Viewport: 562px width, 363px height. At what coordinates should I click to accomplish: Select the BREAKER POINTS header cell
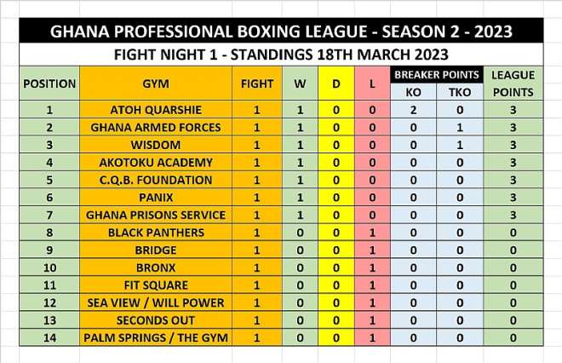[x=437, y=75]
